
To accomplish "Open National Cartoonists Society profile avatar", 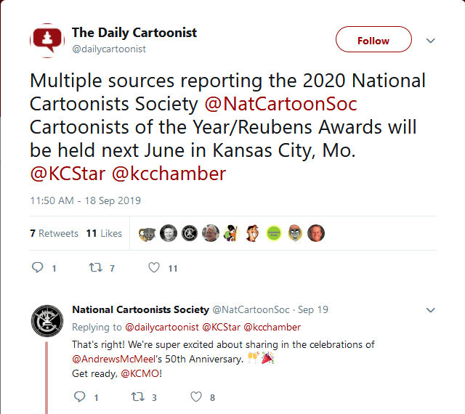I will pos(47,322).
